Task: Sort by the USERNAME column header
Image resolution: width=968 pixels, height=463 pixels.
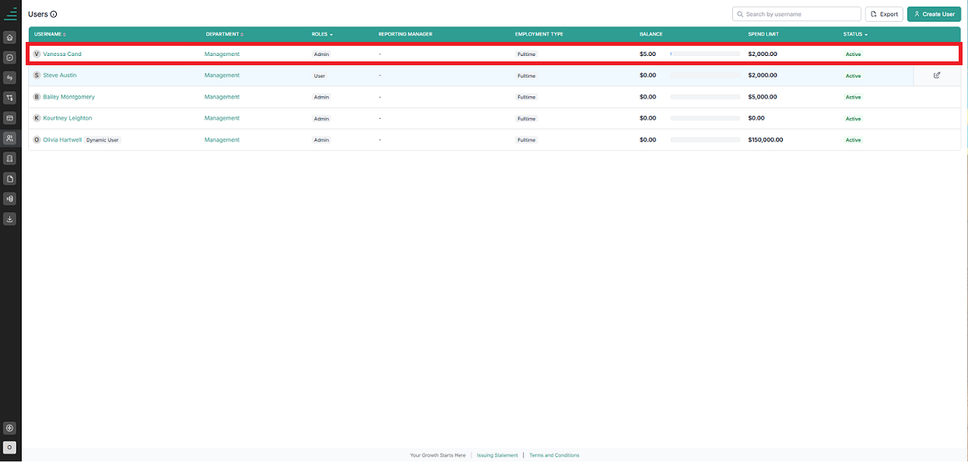Action: point(50,34)
